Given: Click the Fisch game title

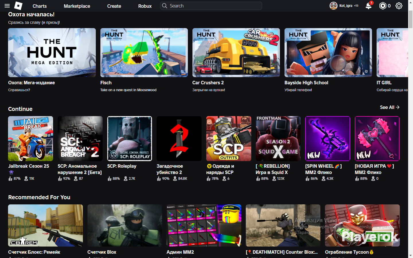Looking at the screenshot, I should coord(106,83).
